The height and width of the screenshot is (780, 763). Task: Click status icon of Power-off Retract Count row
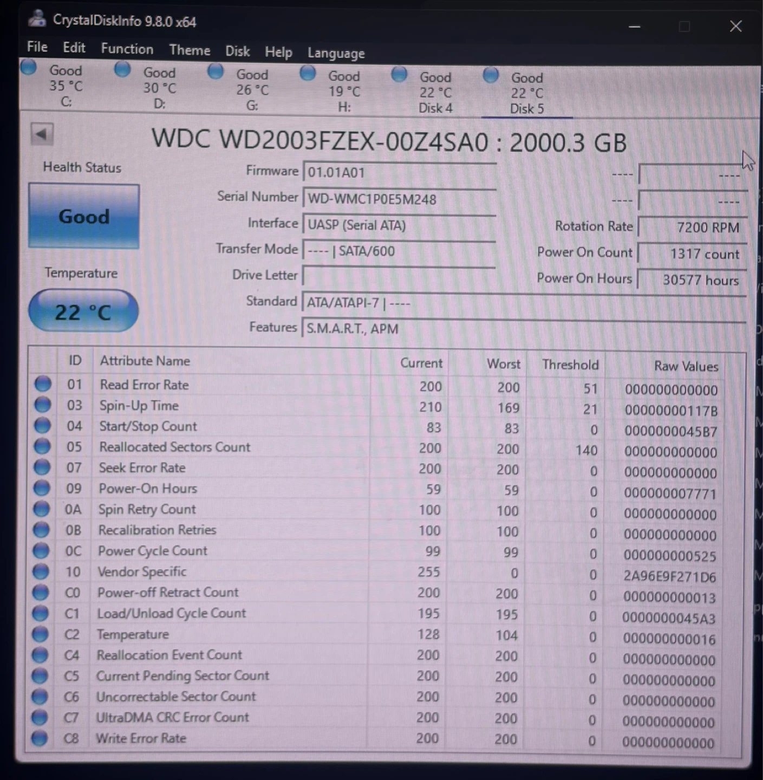(x=40, y=592)
